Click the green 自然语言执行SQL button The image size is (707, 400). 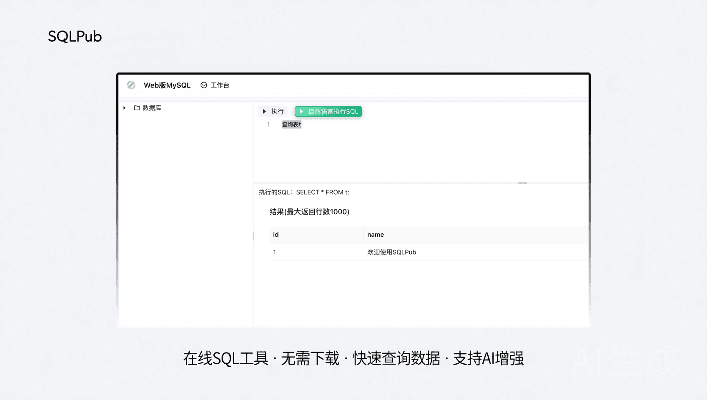click(x=328, y=111)
